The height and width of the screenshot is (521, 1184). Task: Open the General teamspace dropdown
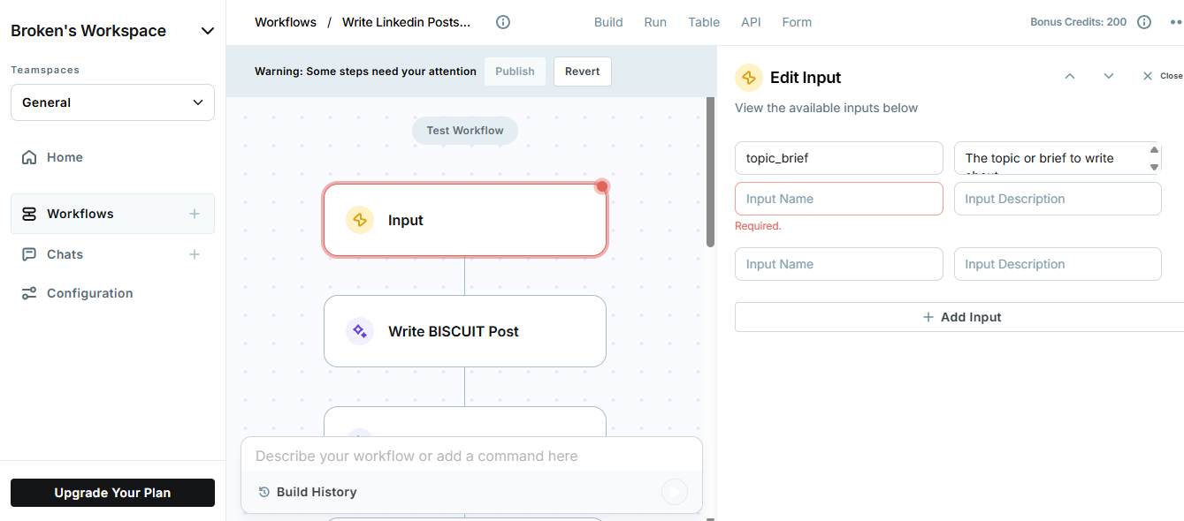pos(112,102)
